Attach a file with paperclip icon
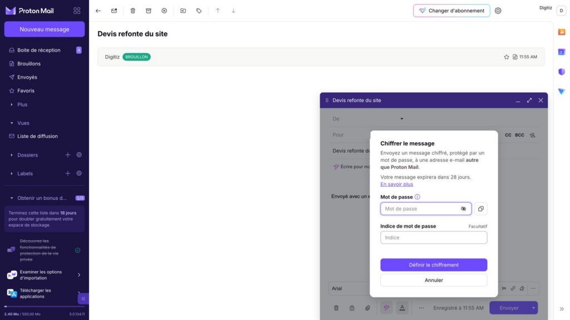This screenshot has width=570, height=320. 367,308
